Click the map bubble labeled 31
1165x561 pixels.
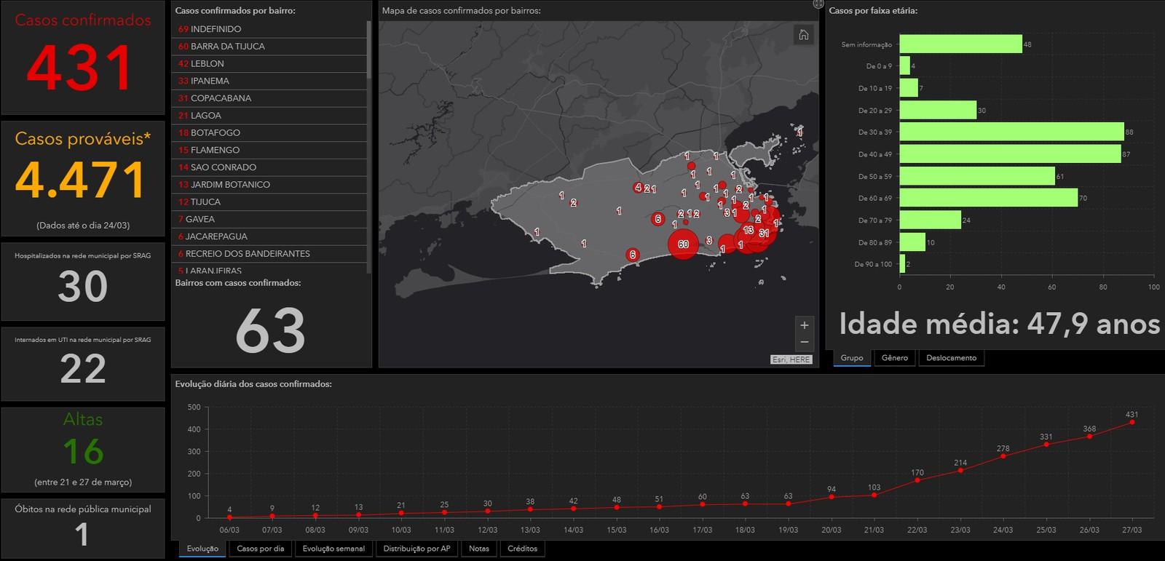(x=764, y=234)
